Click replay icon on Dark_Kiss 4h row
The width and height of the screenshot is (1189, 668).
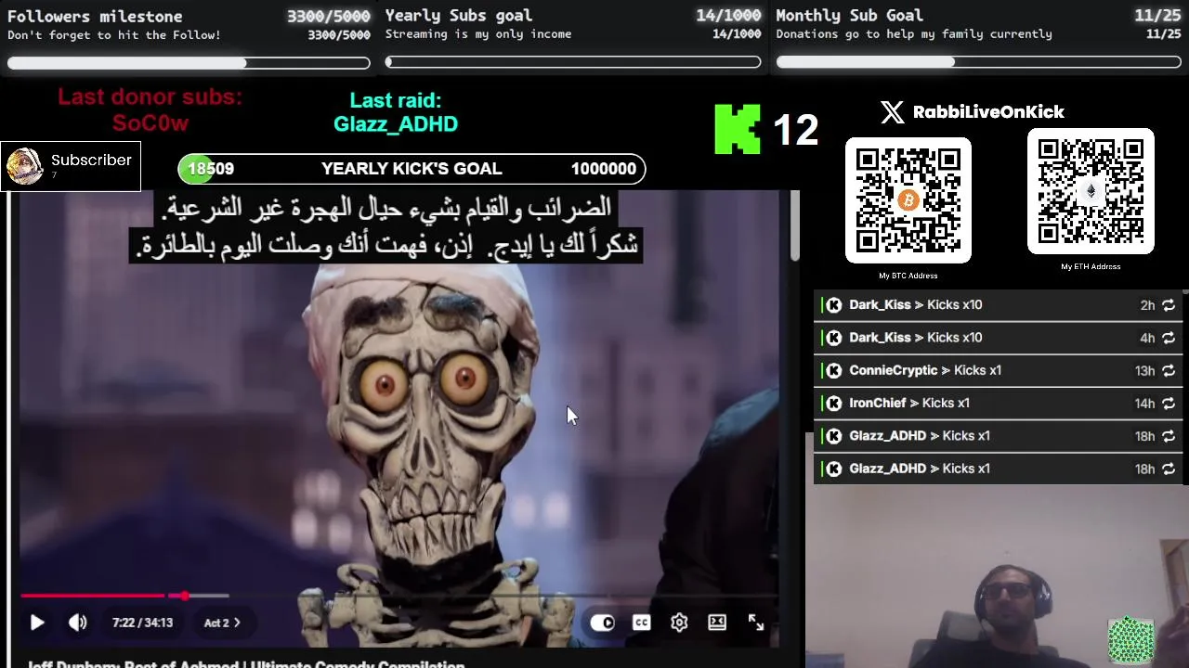coord(1169,338)
